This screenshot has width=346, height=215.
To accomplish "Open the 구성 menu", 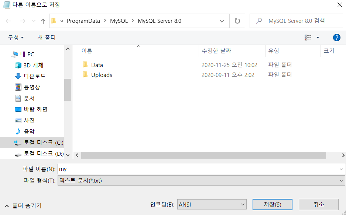I will coord(16,38).
